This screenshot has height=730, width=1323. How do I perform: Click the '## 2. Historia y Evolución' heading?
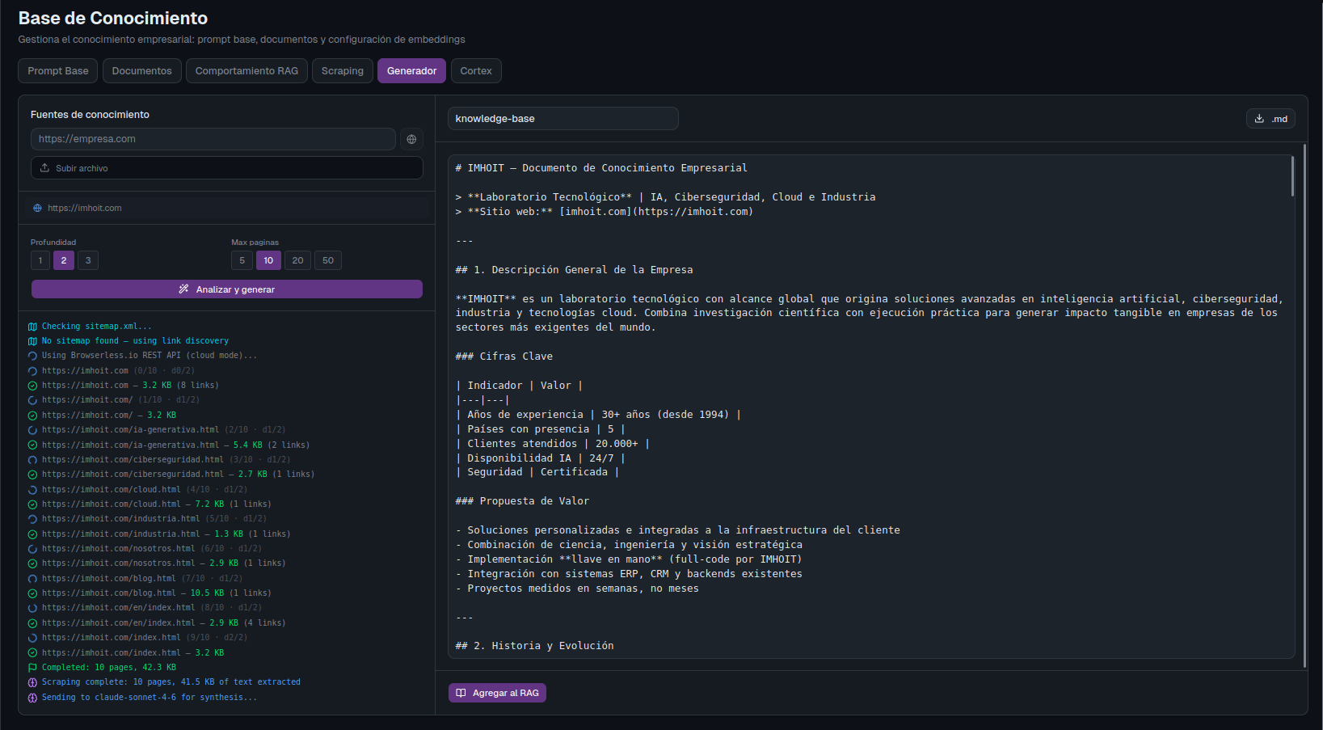click(534, 646)
